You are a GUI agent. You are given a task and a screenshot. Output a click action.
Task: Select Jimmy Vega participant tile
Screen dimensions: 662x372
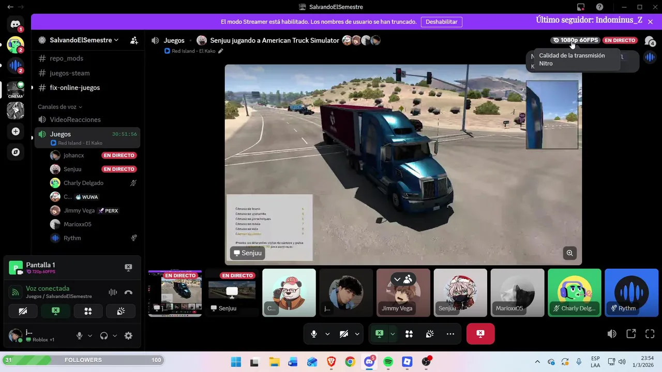coord(403,293)
